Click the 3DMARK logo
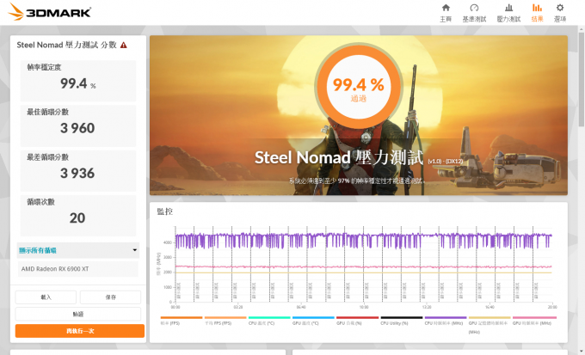This screenshot has width=585, height=355. pyautogui.click(x=50, y=12)
